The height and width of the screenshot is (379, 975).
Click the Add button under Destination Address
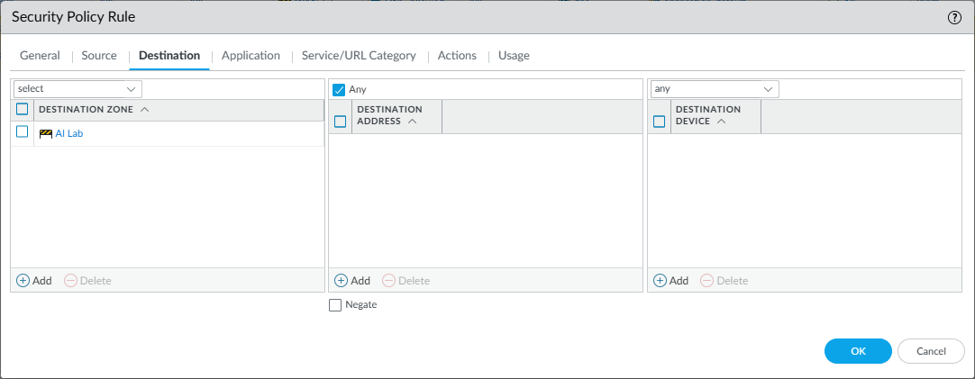(352, 280)
